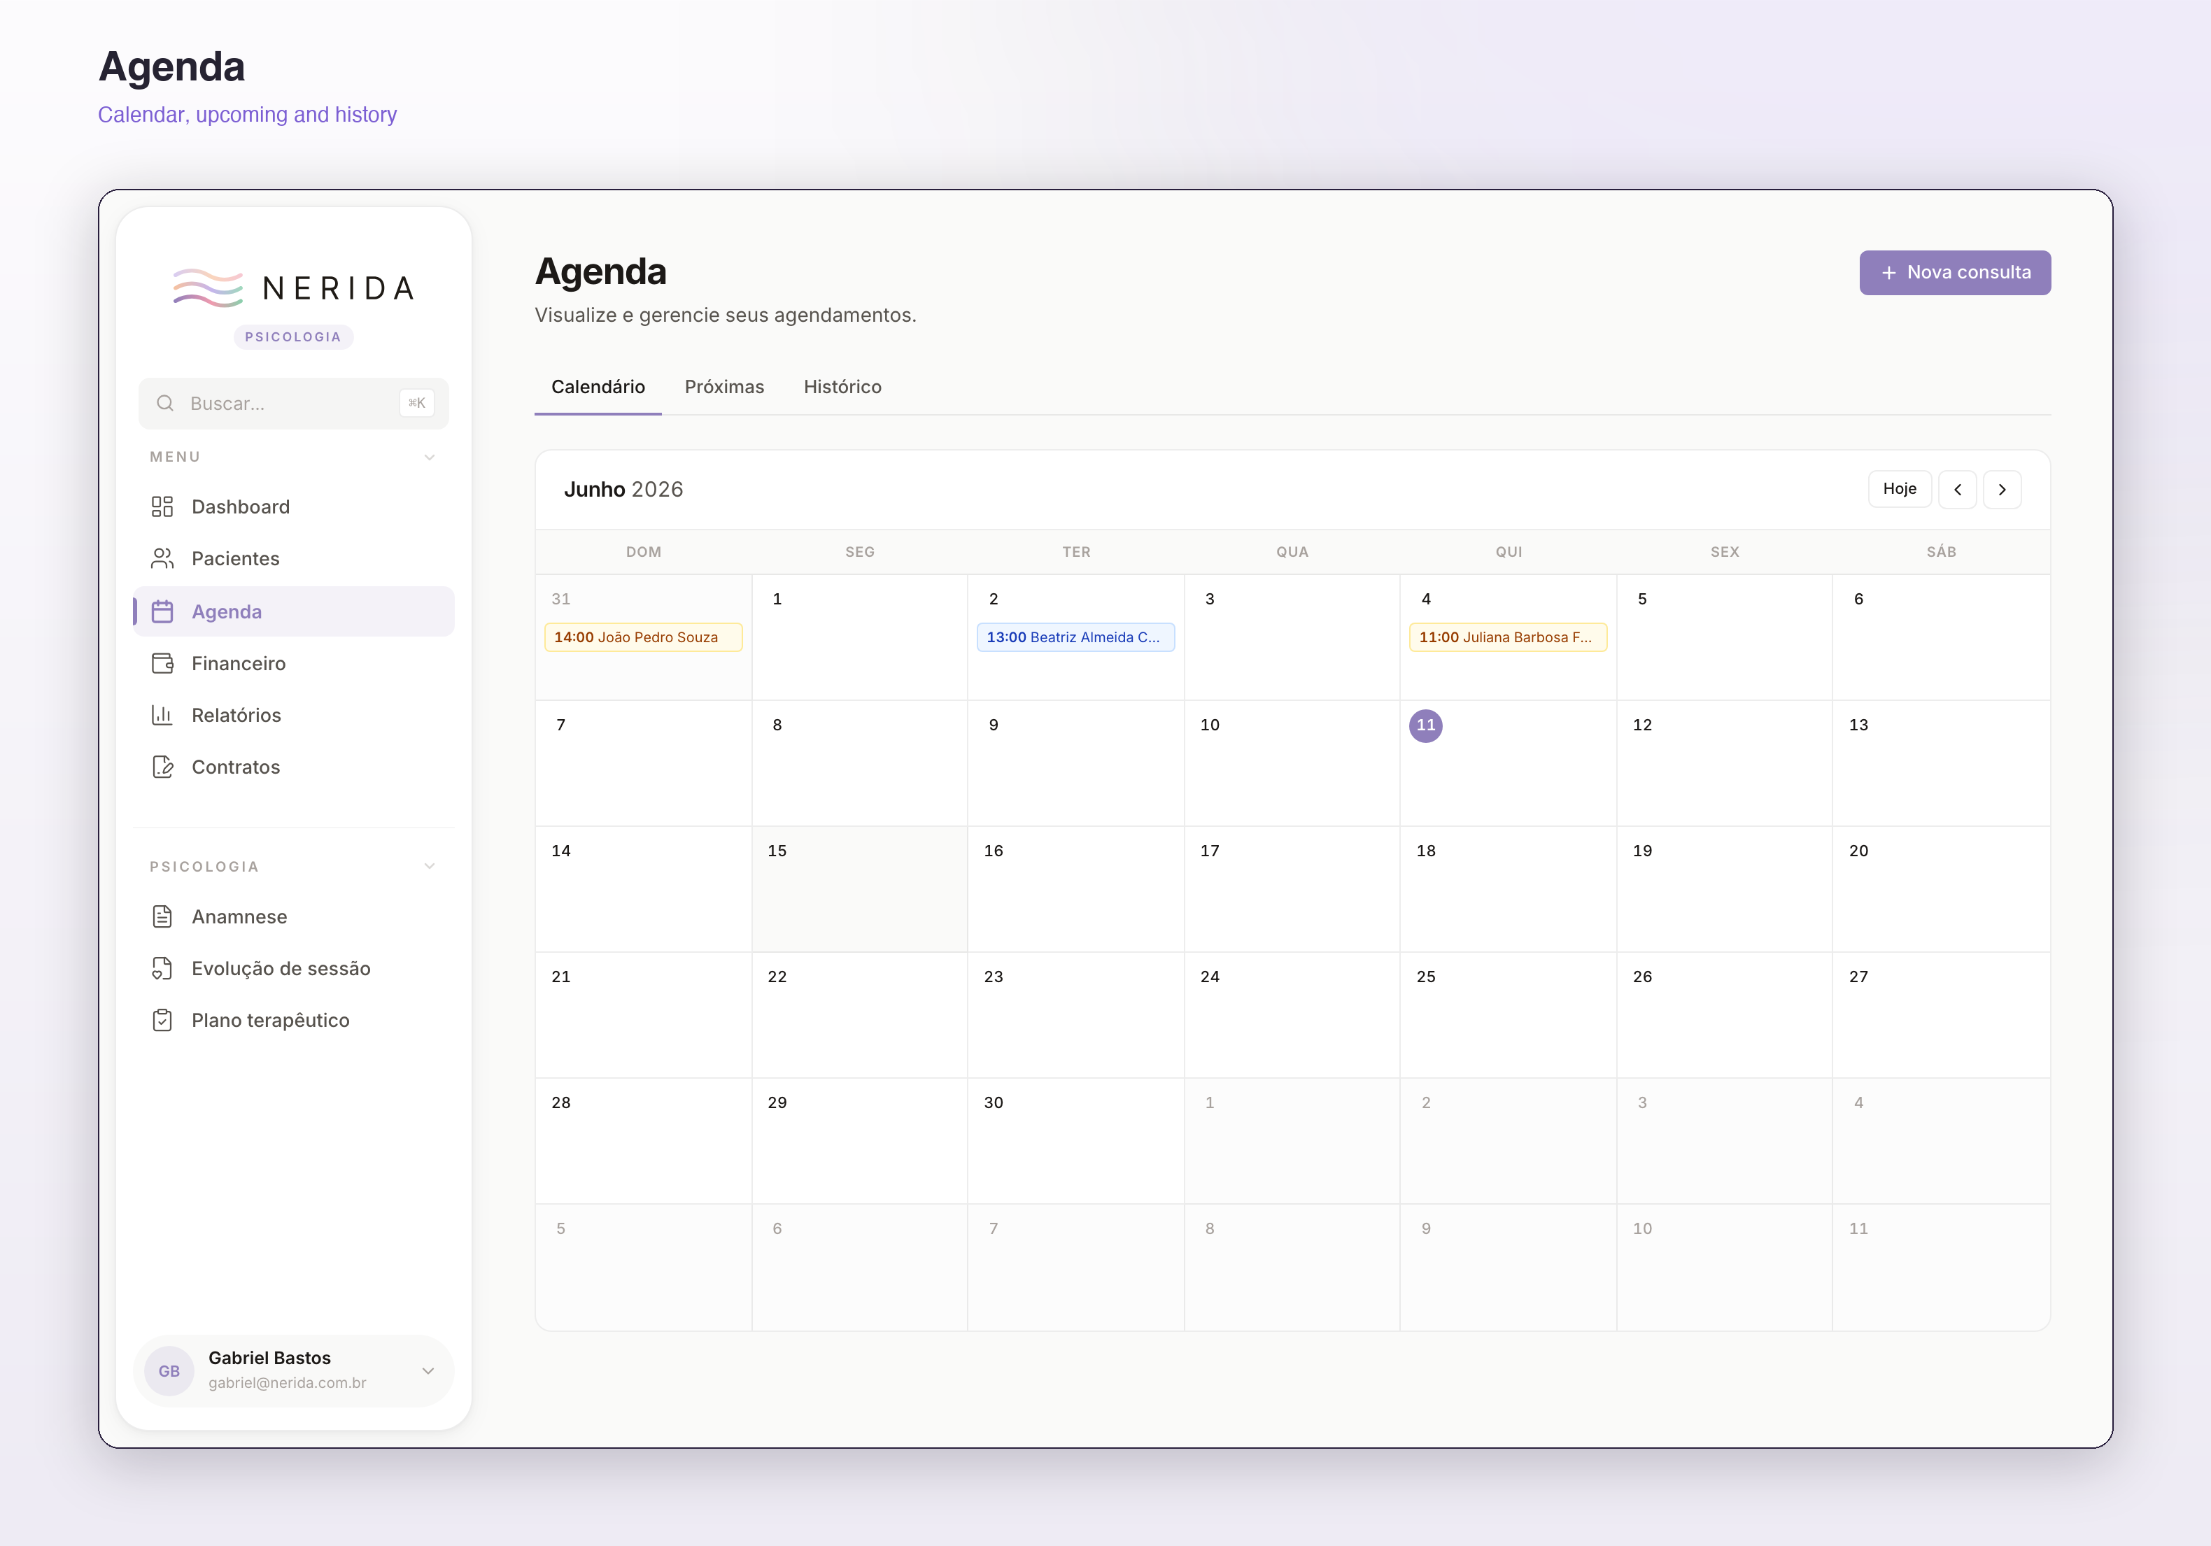Click the Dashboard grid icon
This screenshot has height=1546, width=2211.
click(x=162, y=506)
